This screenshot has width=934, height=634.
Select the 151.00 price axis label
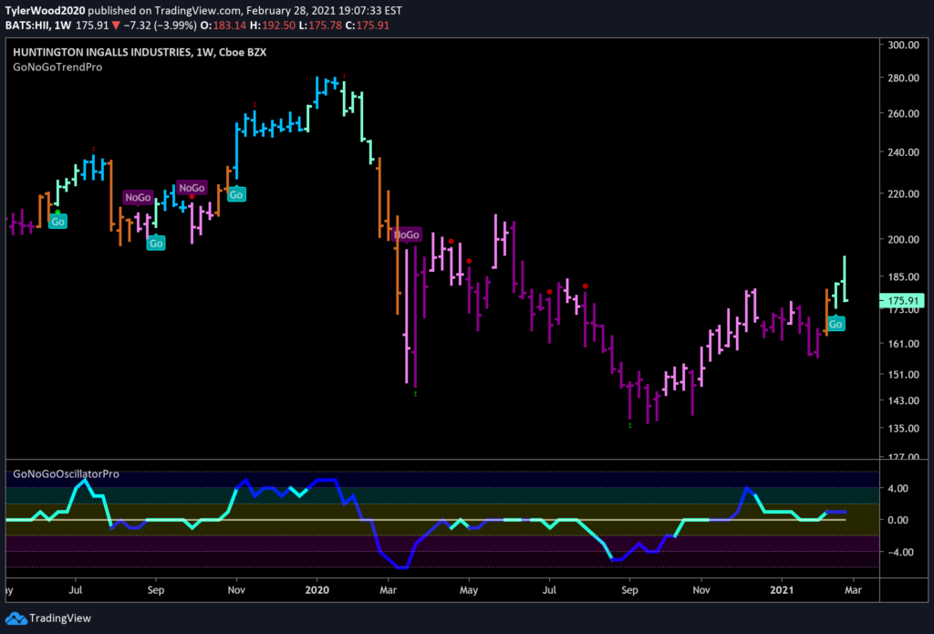tap(904, 374)
